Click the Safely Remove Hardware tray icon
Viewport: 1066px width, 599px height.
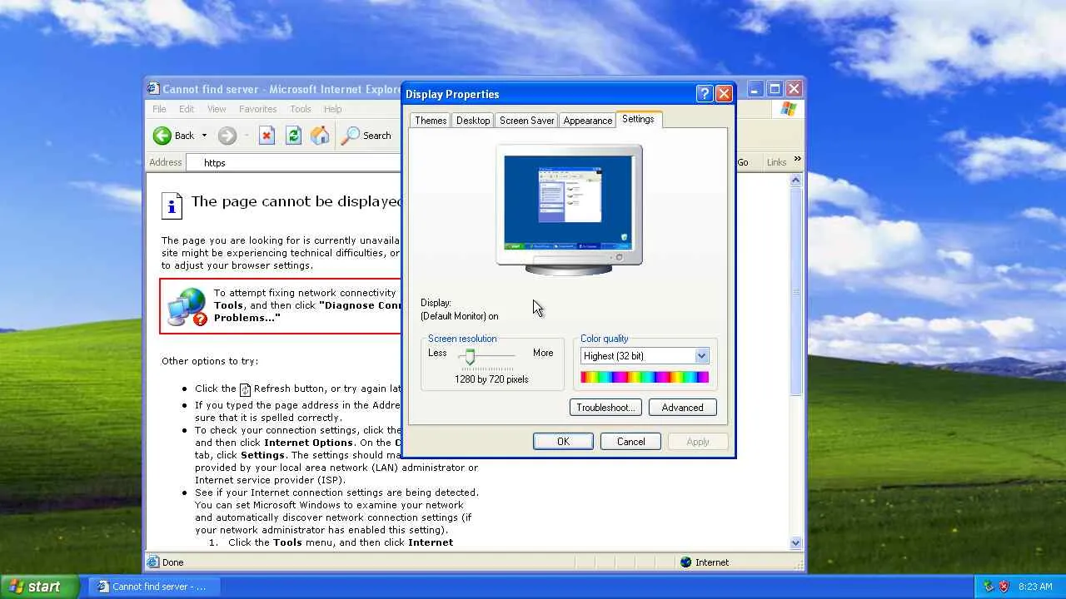989,587
